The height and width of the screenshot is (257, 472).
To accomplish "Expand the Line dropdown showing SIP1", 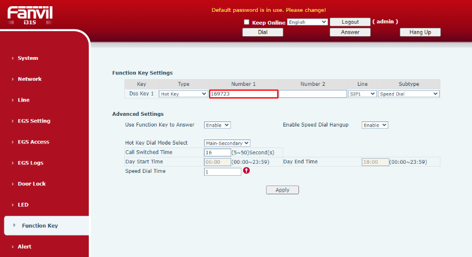I will pyautogui.click(x=362, y=94).
